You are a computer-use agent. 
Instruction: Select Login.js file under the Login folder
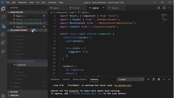tap(20, 72)
